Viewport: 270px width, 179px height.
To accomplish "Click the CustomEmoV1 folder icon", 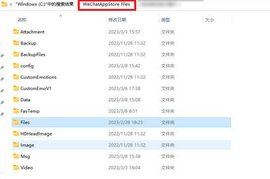I will click(16, 88).
